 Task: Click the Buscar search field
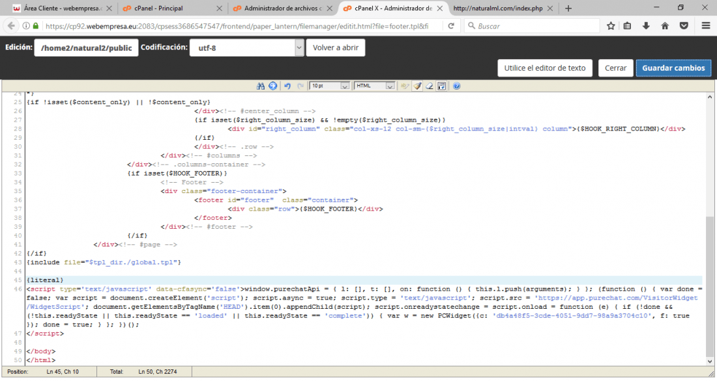click(532, 26)
